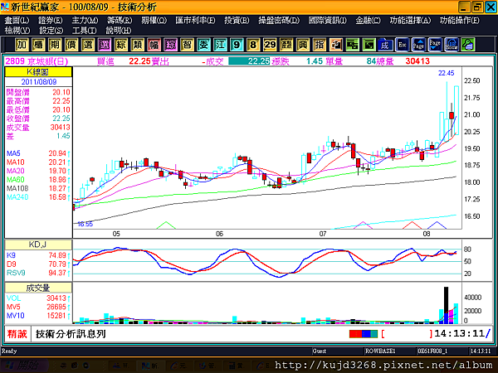The image size is (498, 373).
Task: Click the MA10 value 20.21
Action: pos(56,162)
